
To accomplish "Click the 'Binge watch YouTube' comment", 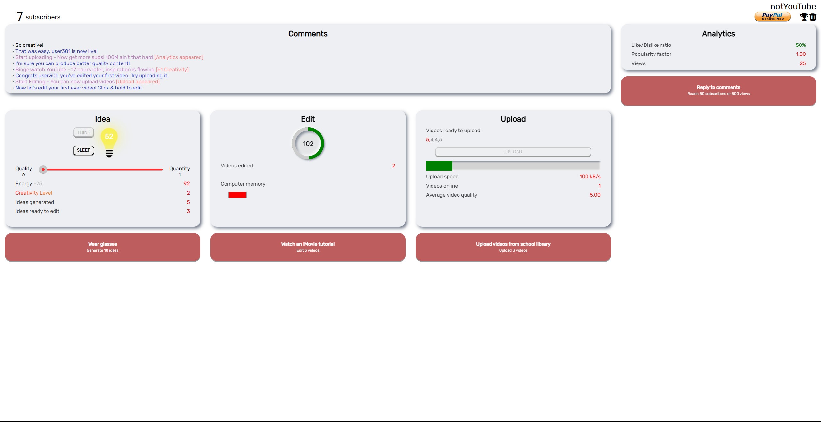I will (102, 70).
